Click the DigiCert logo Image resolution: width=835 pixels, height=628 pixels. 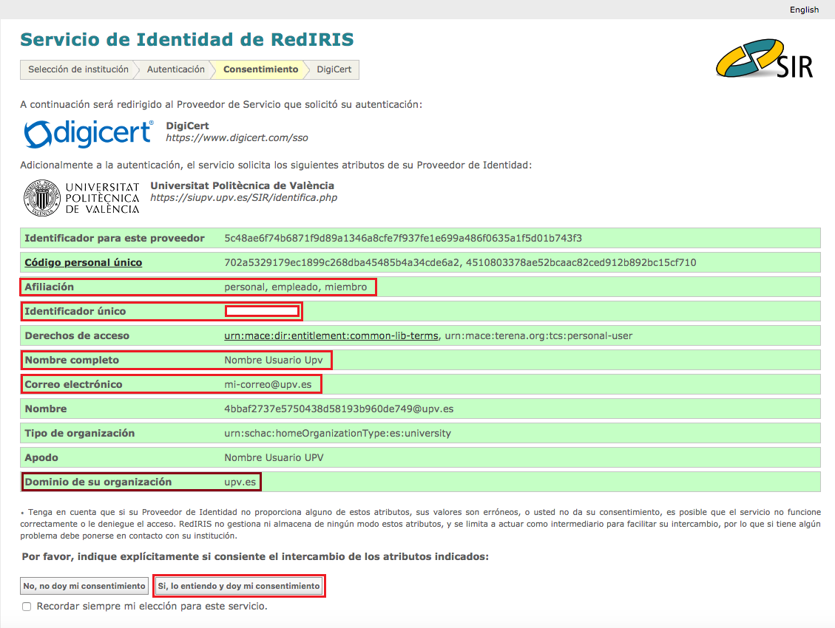(x=88, y=133)
